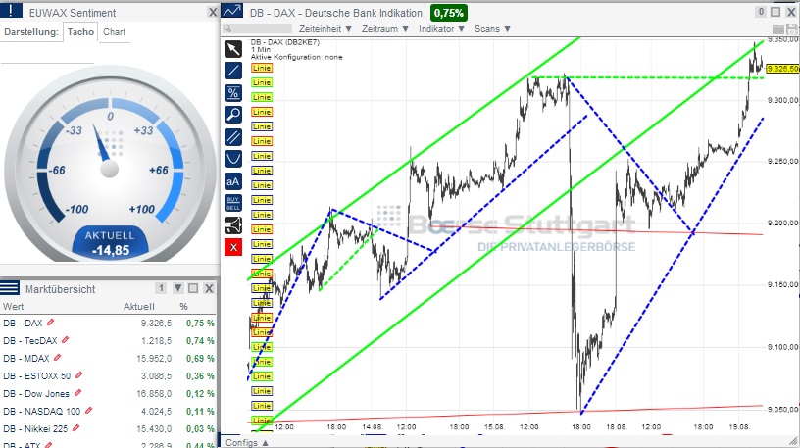Click the 0,36 % change of ESTOXX 50
Viewport: 800px width, 448px height.
coord(201,376)
